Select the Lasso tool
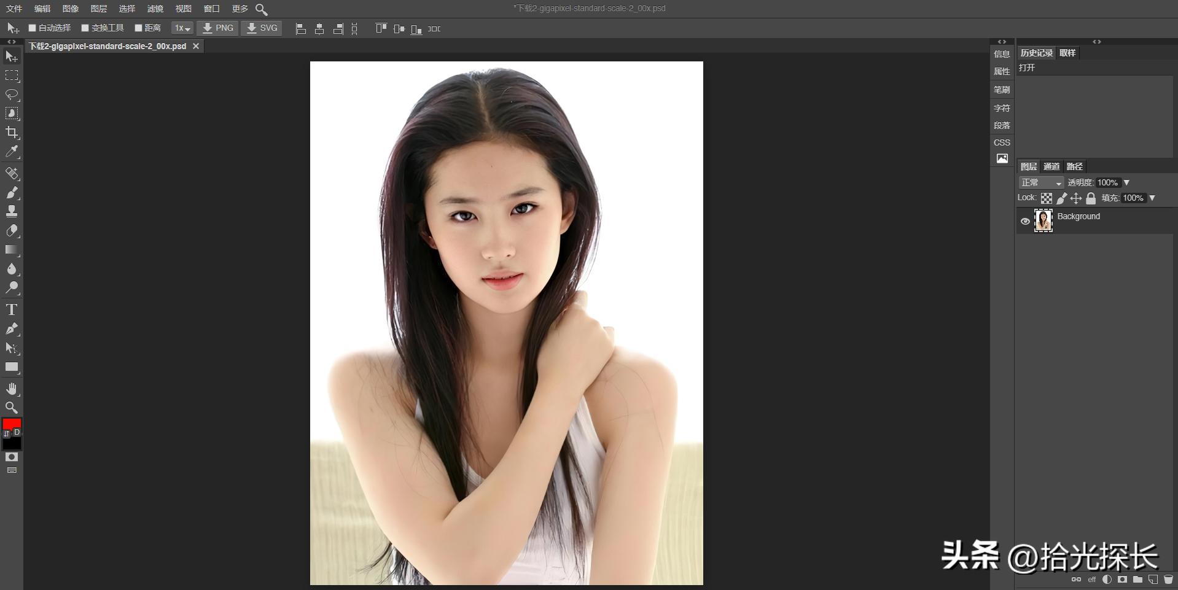The image size is (1178, 590). 12,95
